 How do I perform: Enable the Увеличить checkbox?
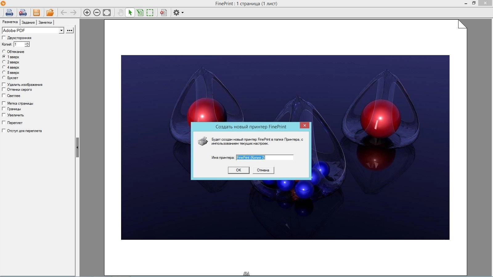pyautogui.click(x=4, y=115)
